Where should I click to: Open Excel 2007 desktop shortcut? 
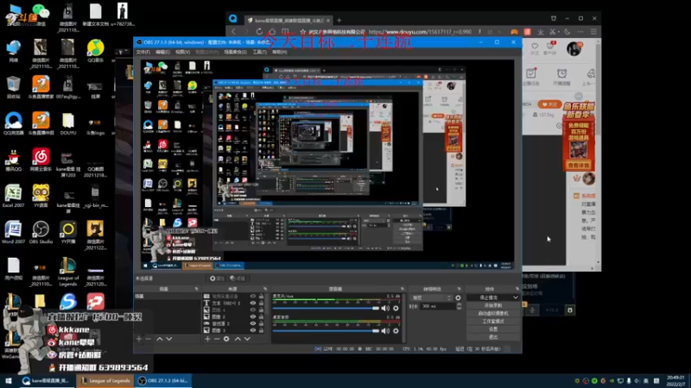[x=13, y=197]
